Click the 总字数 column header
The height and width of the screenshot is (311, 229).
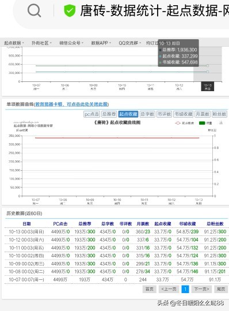(108, 224)
